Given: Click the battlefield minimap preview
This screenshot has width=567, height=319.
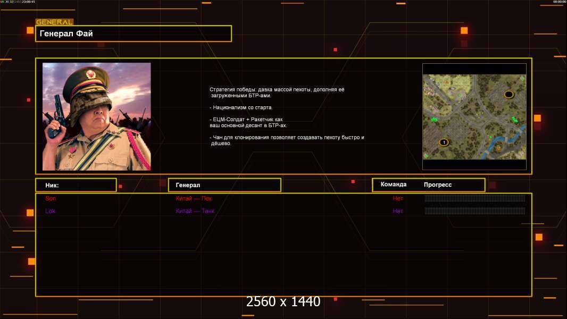Looking at the screenshot, I should tap(474, 116).
